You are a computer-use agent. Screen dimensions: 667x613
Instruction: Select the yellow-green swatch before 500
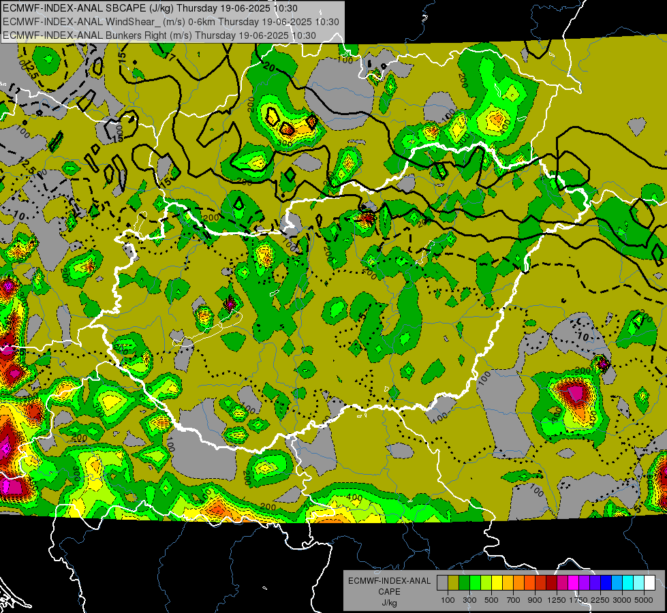pyautogui.click(x=486, y=583)
